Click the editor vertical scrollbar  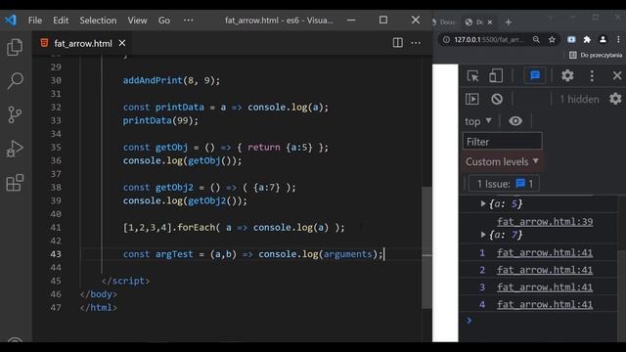pyautogui.click(x=426, y=247)
